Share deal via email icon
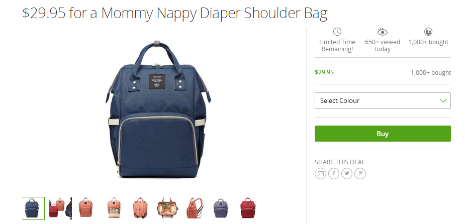This screenshot has height=224, width=465. [320, 174]
